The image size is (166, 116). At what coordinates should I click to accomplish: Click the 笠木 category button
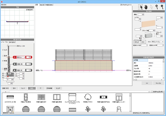click(14, 88)
